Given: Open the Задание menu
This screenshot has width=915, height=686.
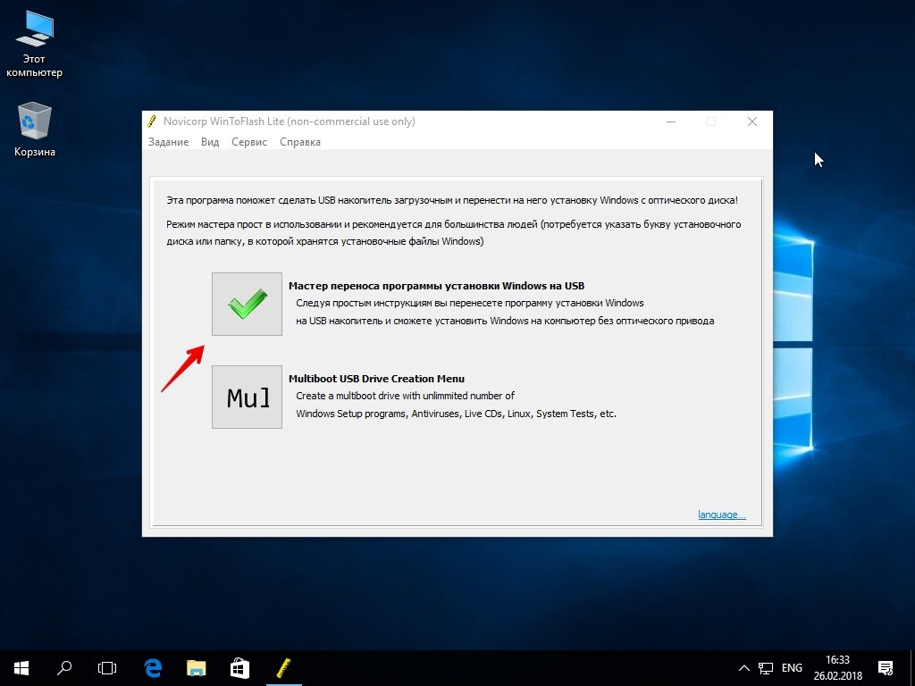Looking at the screenshot, I should pos(168,142).
